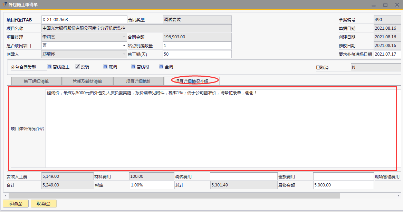Image resolution: width=403 pixels, height=212 pixels.
Task: Open the 创建人 dropdown arrow
Action: (124, 54)
